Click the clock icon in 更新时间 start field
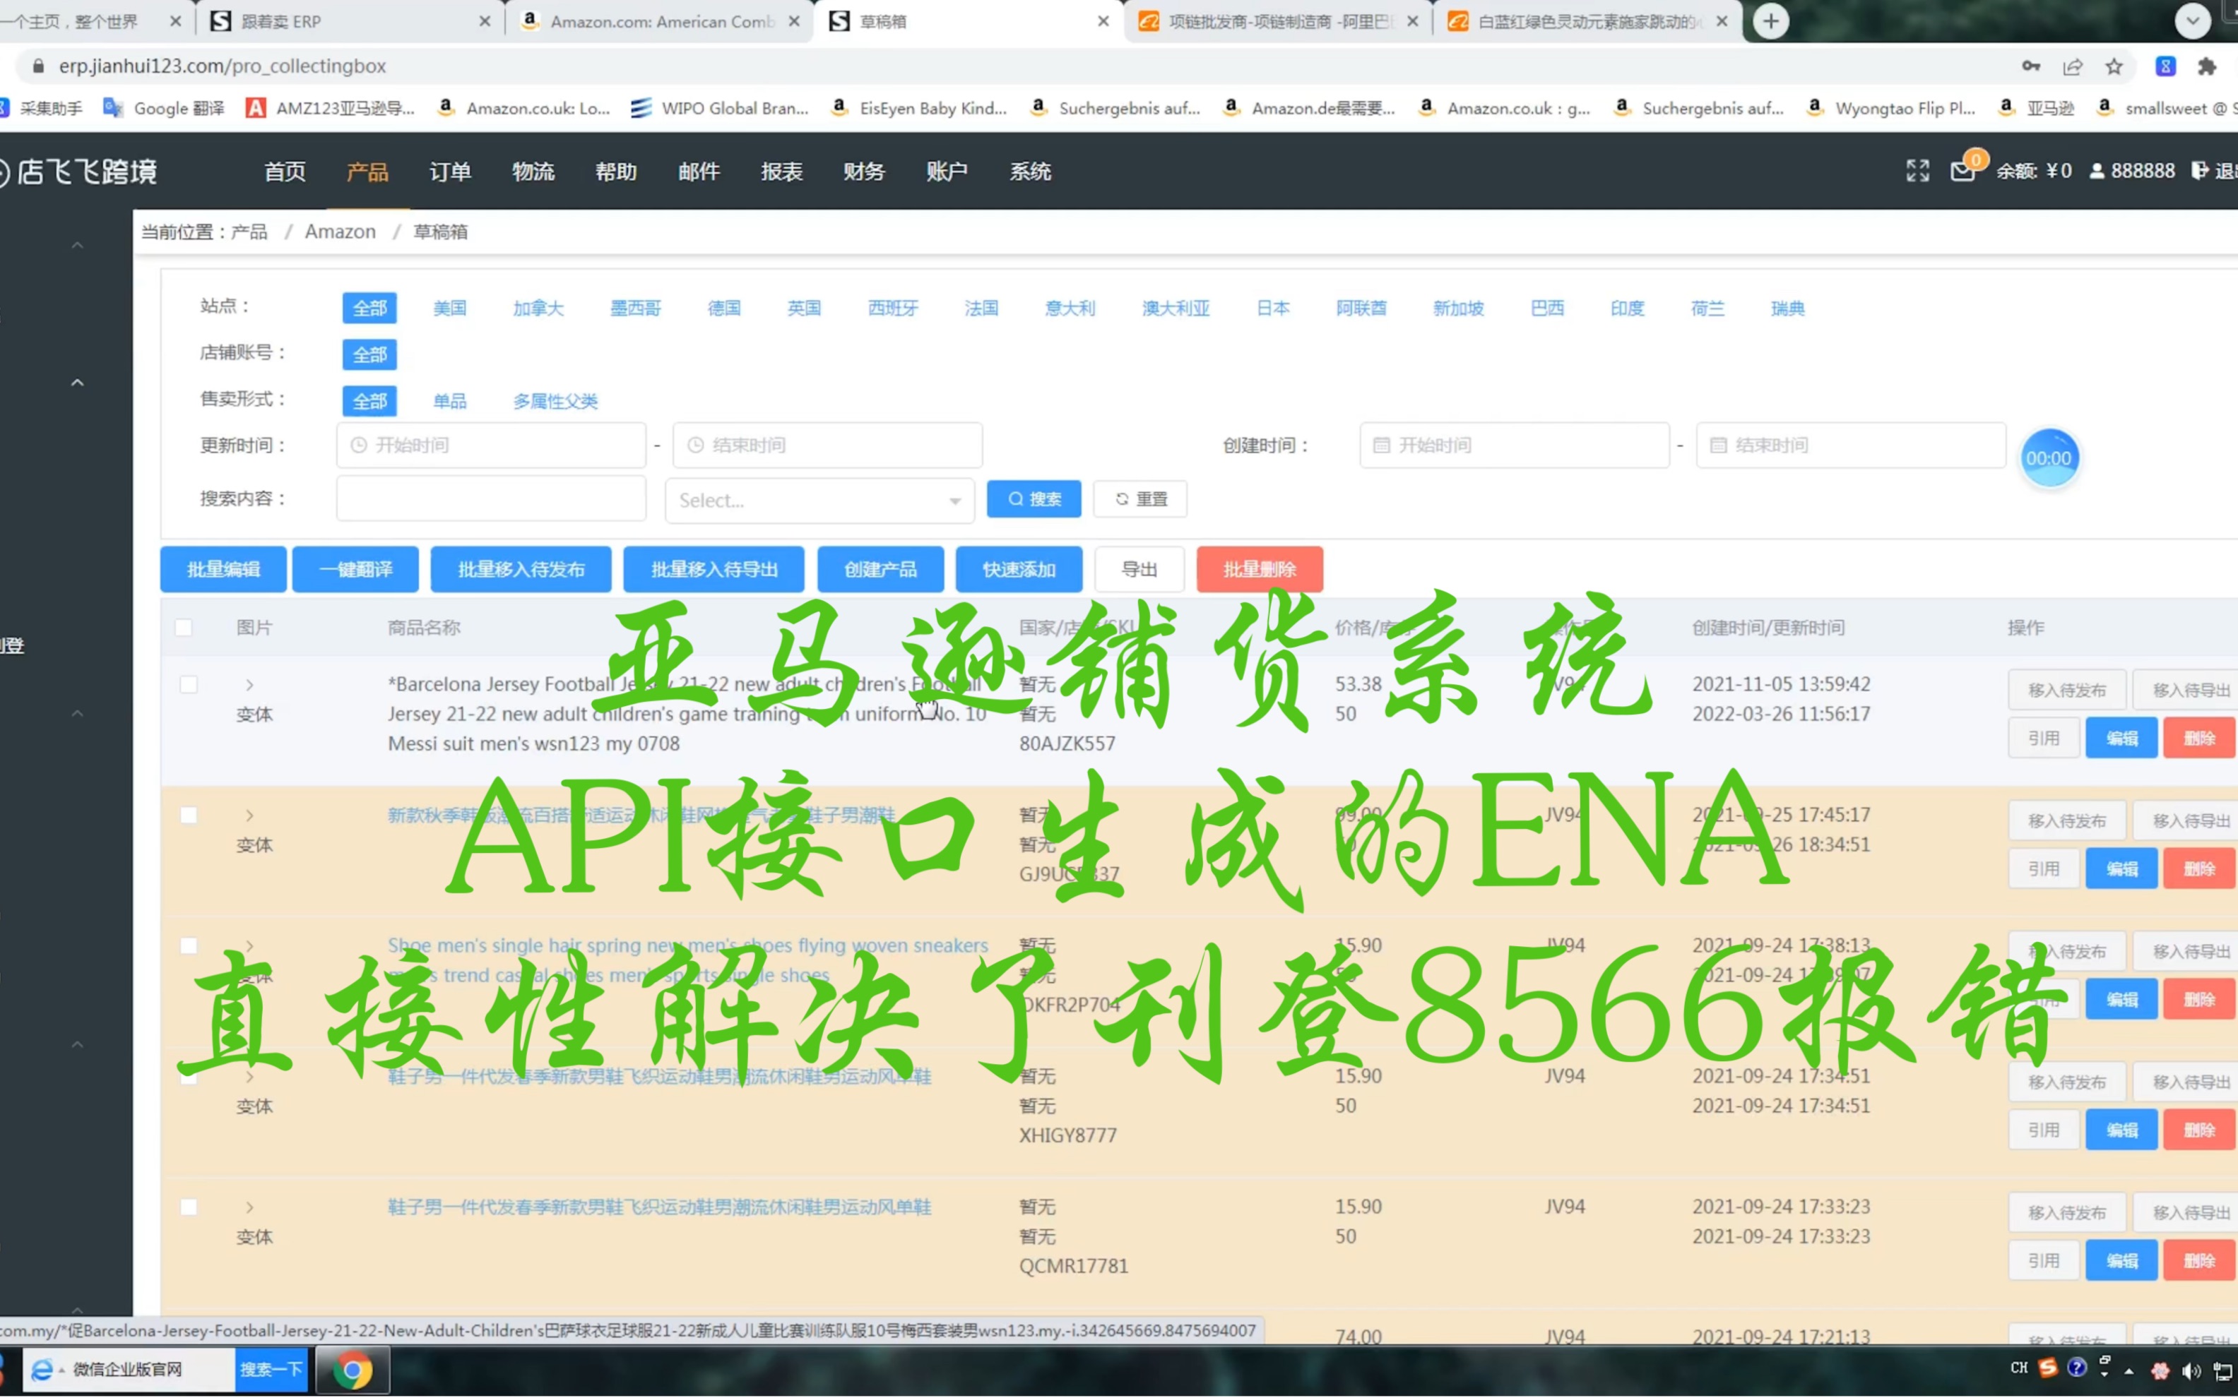This screenshot has height=1398, width=2238. [360, 445]
